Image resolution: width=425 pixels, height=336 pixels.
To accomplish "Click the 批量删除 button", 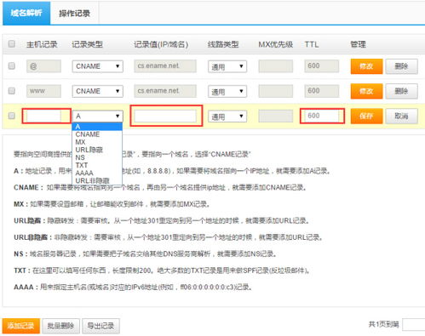I will 60,326.
